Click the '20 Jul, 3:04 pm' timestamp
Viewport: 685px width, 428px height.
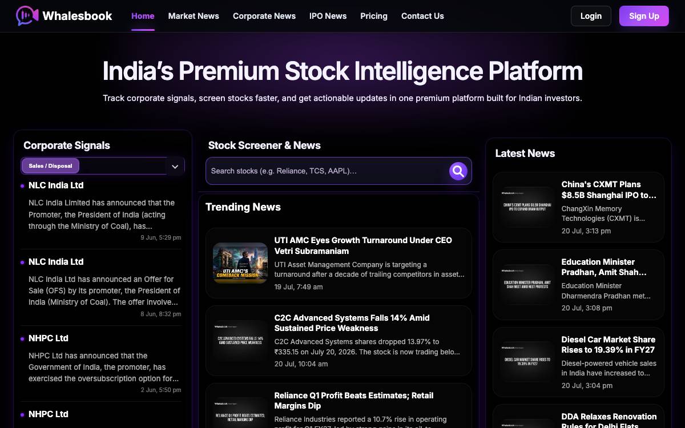(x=587, y=386)
